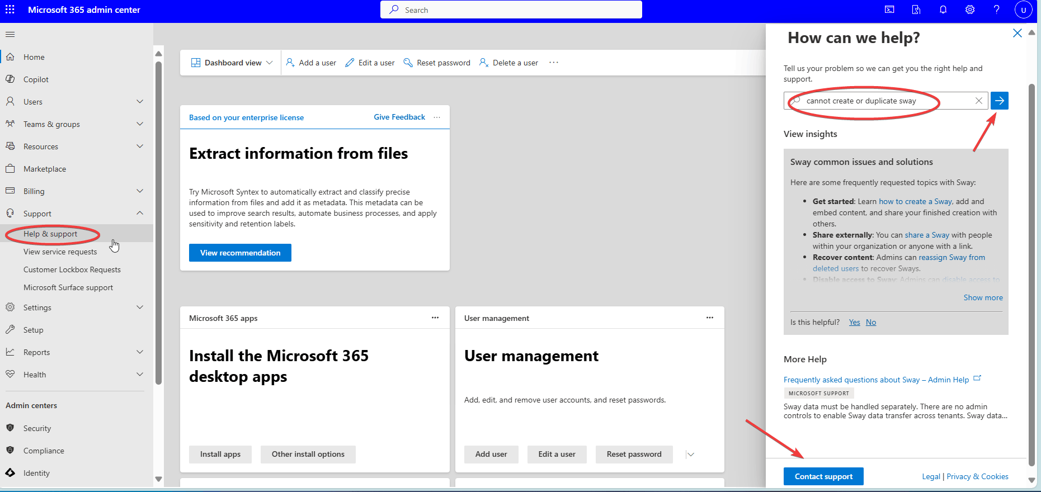The height and width of the screenshot is (492, 1041).
Task: Expand the Billing nav section
Action: (x=140, y=191)
